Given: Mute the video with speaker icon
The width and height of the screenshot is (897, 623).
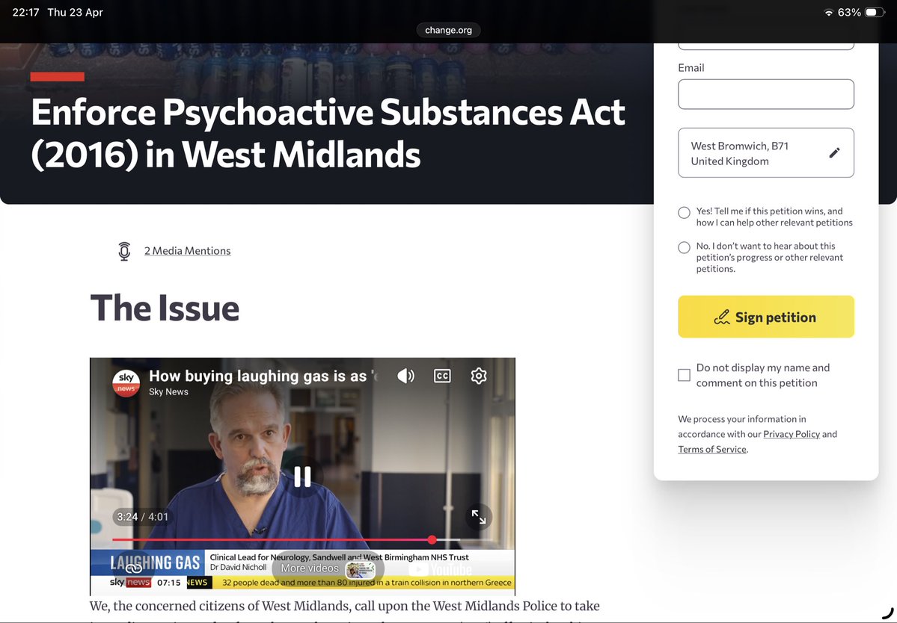Looking at the screenshot, I should [405, 376].
